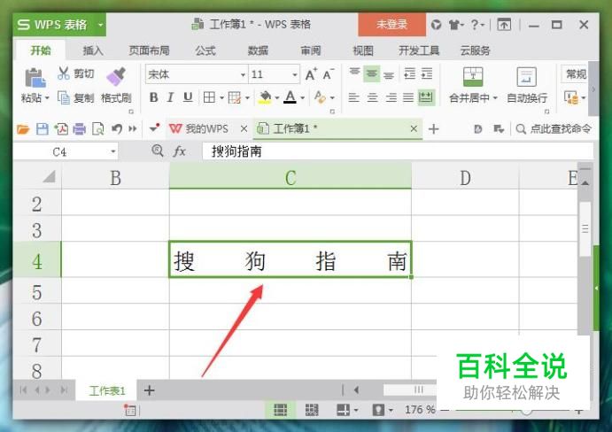The image size is (612, 432).
Task: Toggle italic formatting
Action: (x=170, y=97)
